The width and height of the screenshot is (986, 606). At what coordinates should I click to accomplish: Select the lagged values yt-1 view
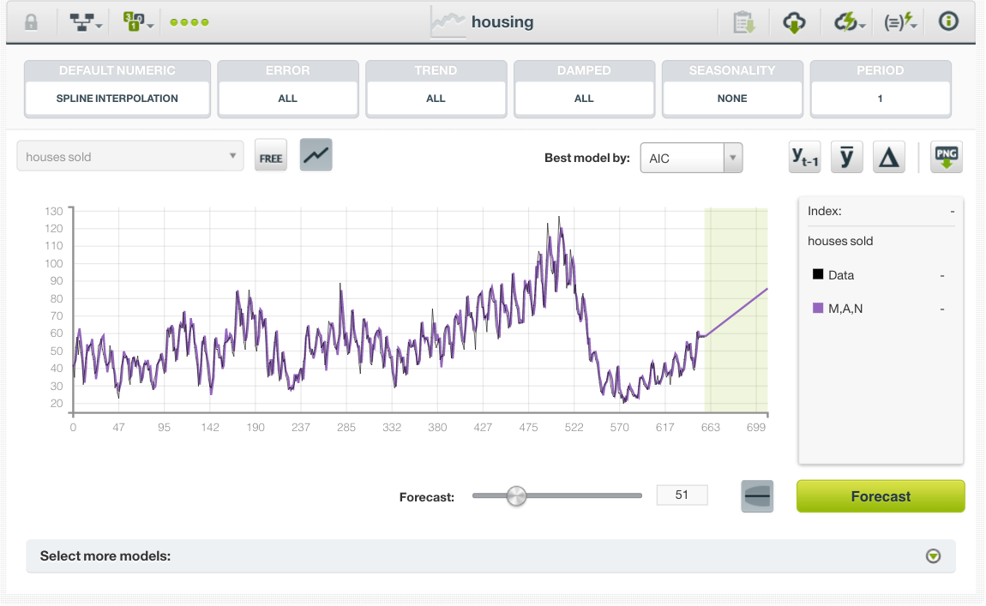804,157
